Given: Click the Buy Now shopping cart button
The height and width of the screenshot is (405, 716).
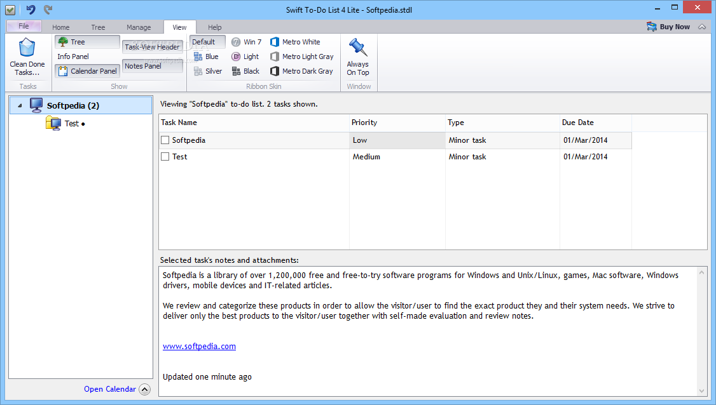Looking at the screenshot, I should coord(668,27).
